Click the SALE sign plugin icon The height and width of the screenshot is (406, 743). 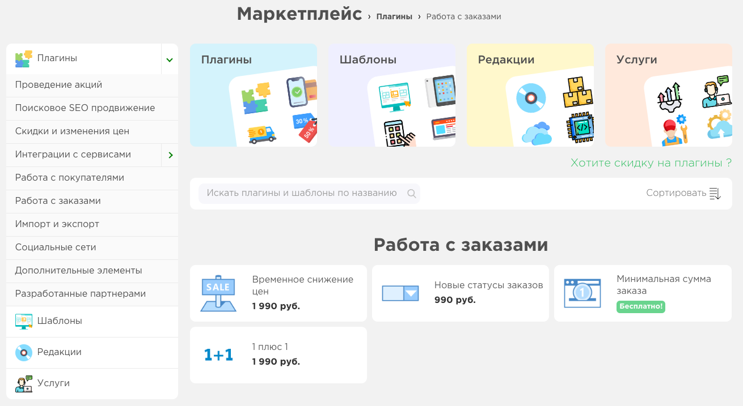coord(218,293)
